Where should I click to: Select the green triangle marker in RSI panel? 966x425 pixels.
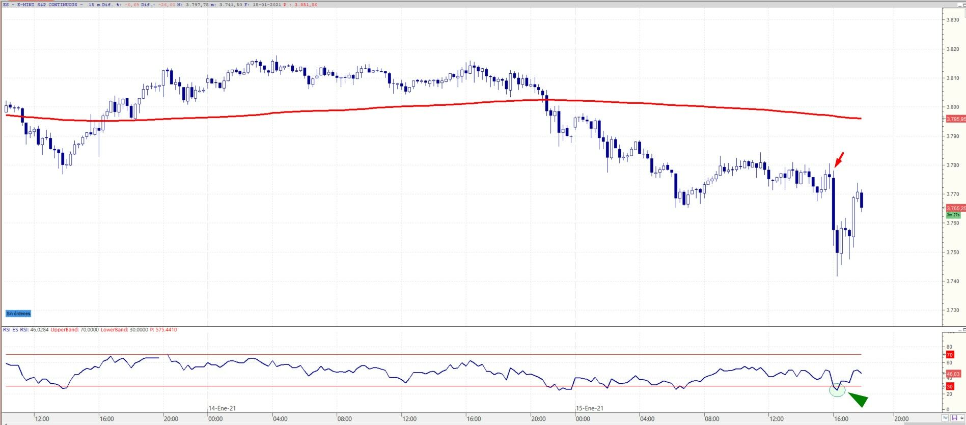coord(859,400)
